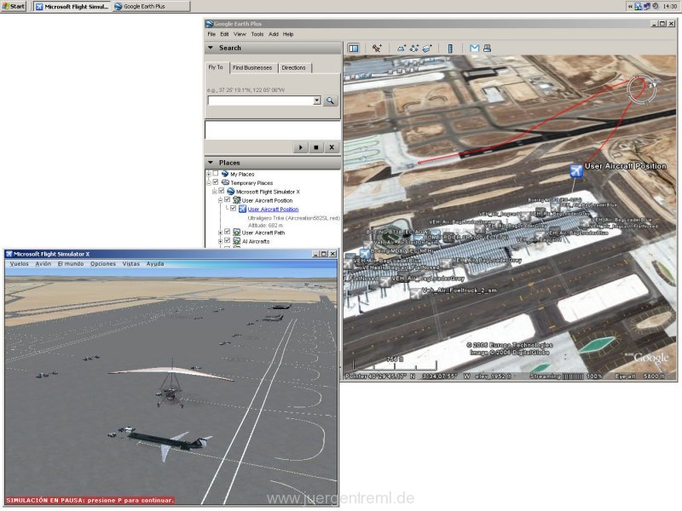Viewport: 682px width, 511px height.
Task: Open the Google Earth Help menu
Action: (288, 34)
